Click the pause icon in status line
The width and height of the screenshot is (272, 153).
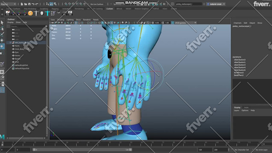164,4
